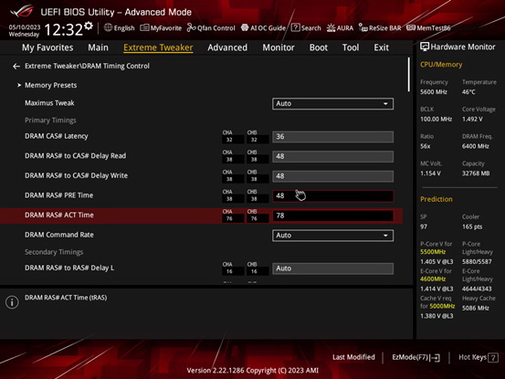Click the 5500MHz P-Core prediction
The image size is (505, 379).
click(x=433, y=252)
